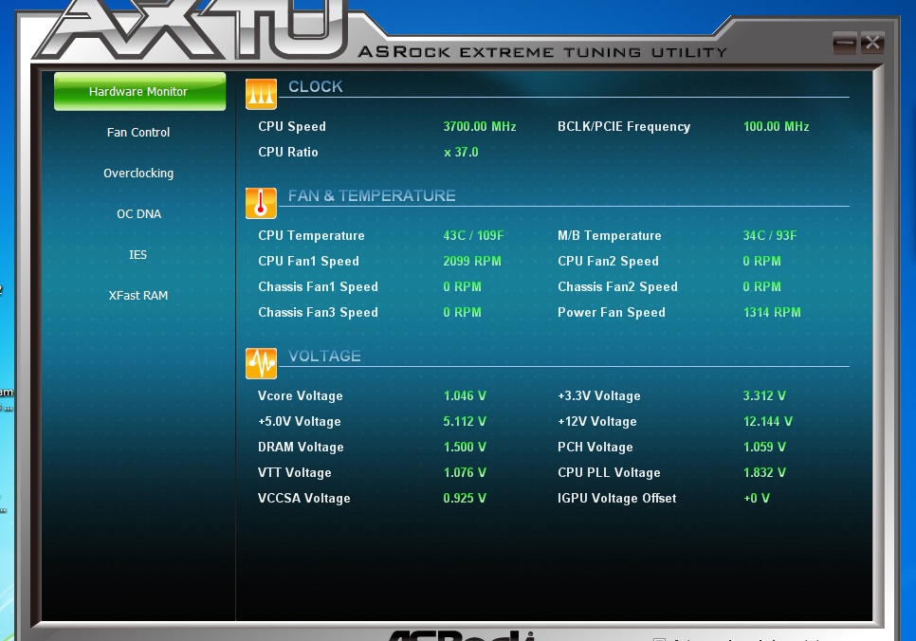Open the XFast RAM page
Screen dimensions: 916x641
138,296
